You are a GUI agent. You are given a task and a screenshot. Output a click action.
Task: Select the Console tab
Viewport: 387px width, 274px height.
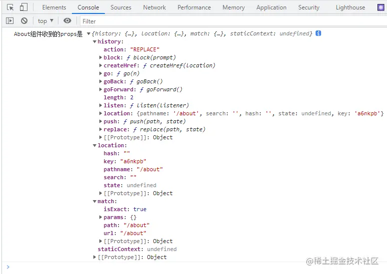[x=88, y=7]
